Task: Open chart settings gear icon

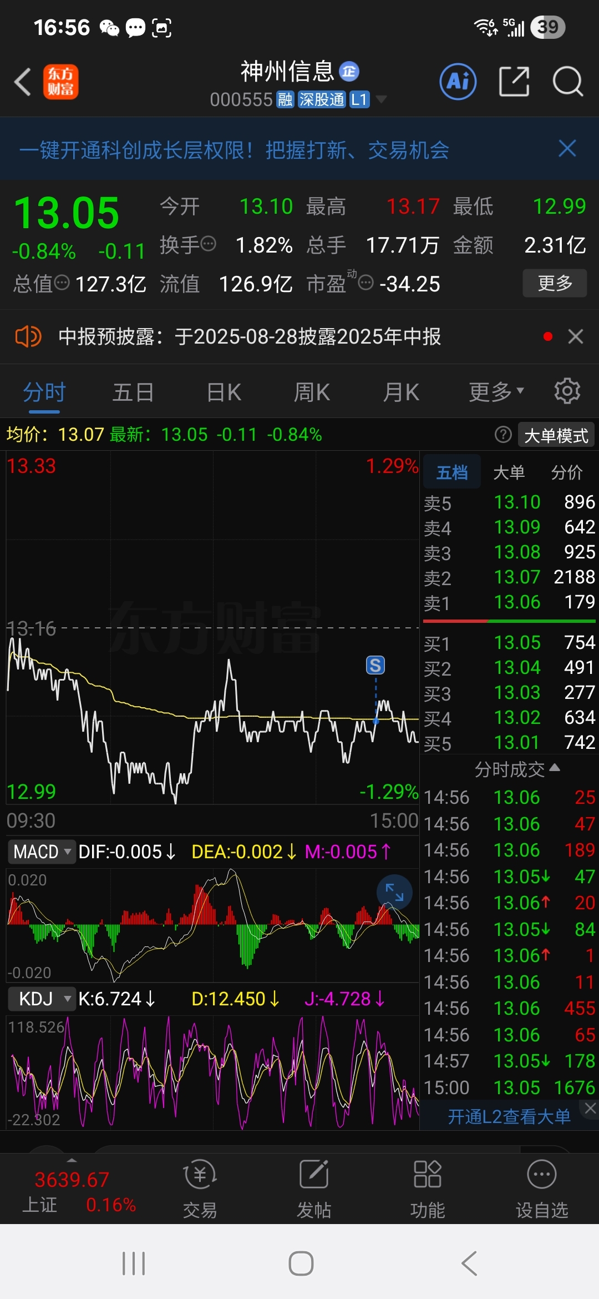Action: tap(567, 391)
